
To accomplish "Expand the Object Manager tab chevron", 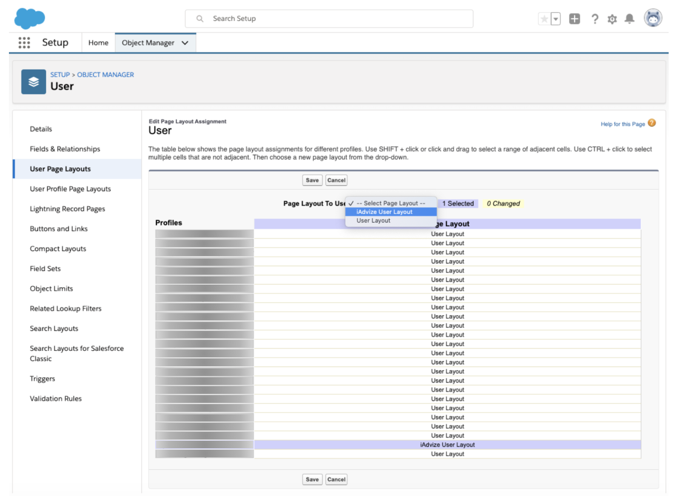I will tap(185, 43).
